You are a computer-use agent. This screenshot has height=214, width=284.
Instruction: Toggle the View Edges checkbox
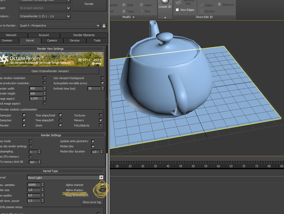click(177, 10)
